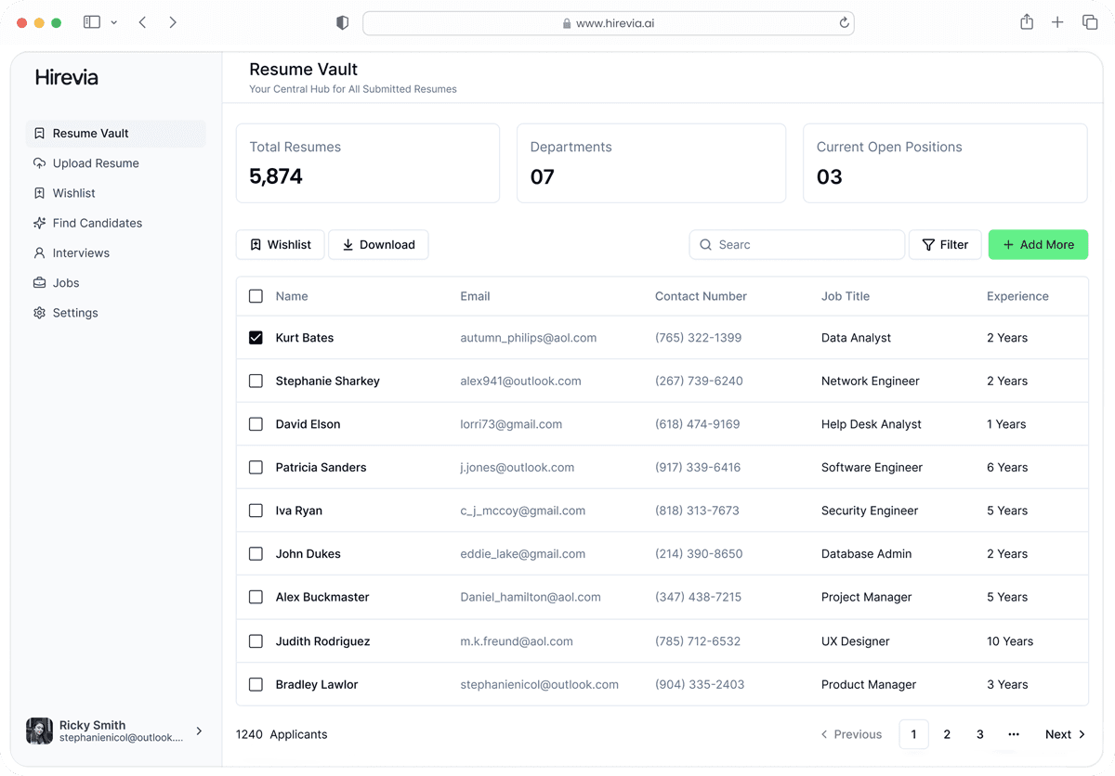1115x776 pixels.
Task: Toggle the select-all header checkbox
Action: pyautogui.click(x=256, y=296)
